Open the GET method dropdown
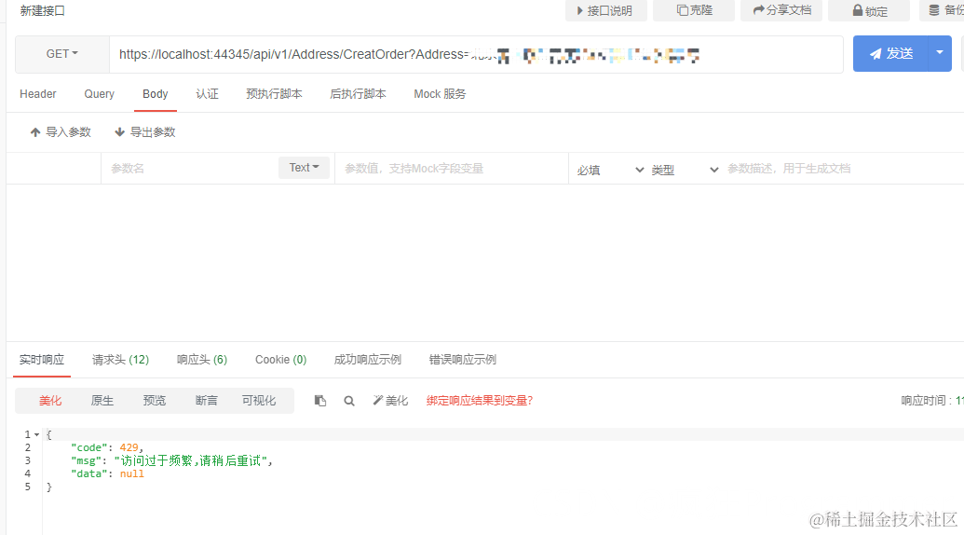The image size is (964, 535). [62, 54]
